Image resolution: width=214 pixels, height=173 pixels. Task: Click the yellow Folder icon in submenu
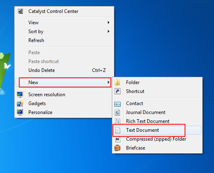coord(118,82)
